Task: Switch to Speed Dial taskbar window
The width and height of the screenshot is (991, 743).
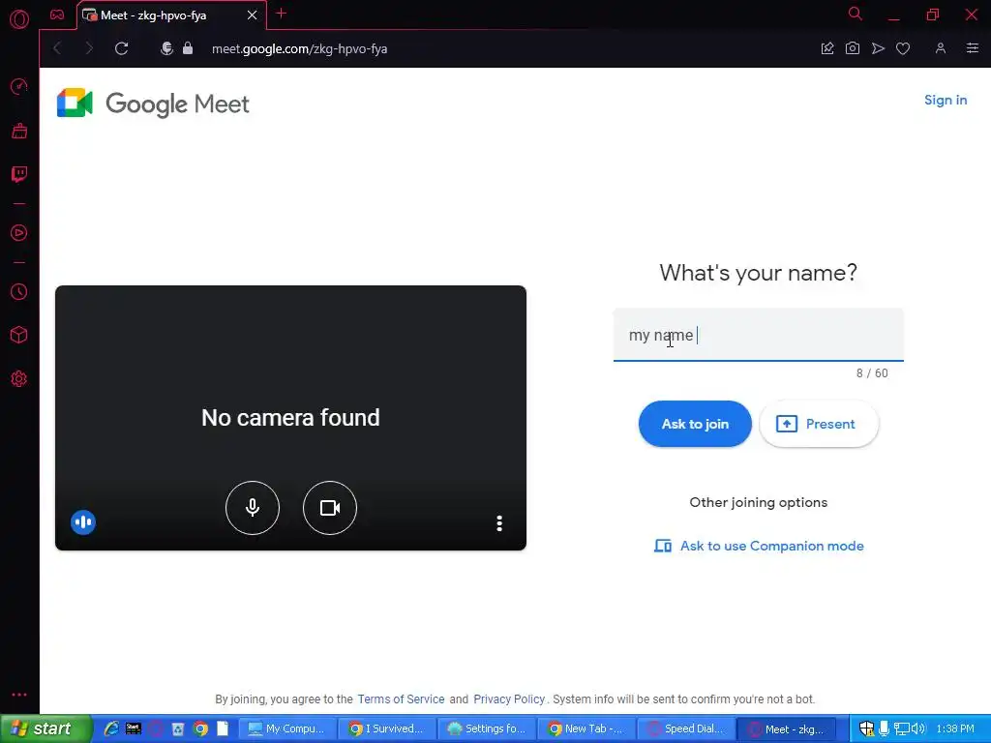Action: tap(686, 729)
